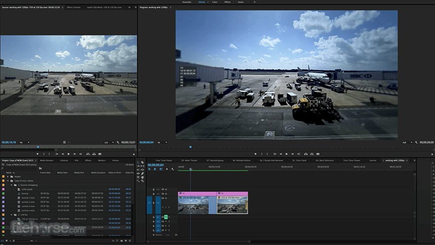Step forward one frame in Source monitor
435x245 pixels.
click(75, 154)
